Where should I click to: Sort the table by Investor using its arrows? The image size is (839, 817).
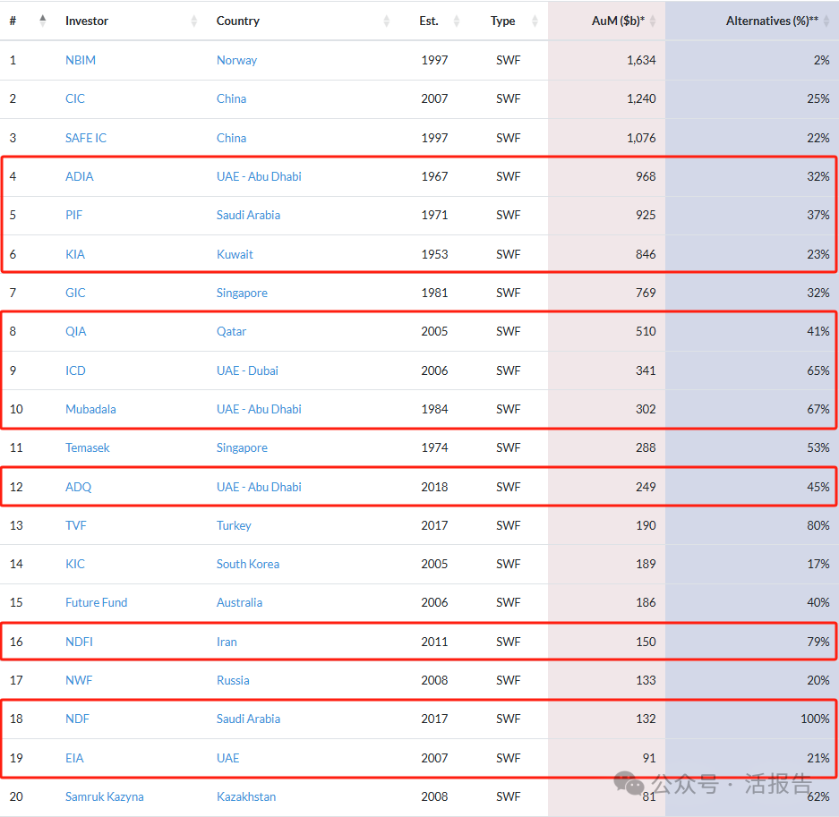tap(194, 21)
